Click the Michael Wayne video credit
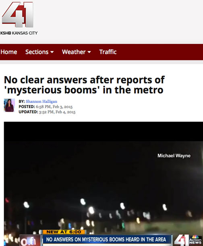 (x=174, y=156)
